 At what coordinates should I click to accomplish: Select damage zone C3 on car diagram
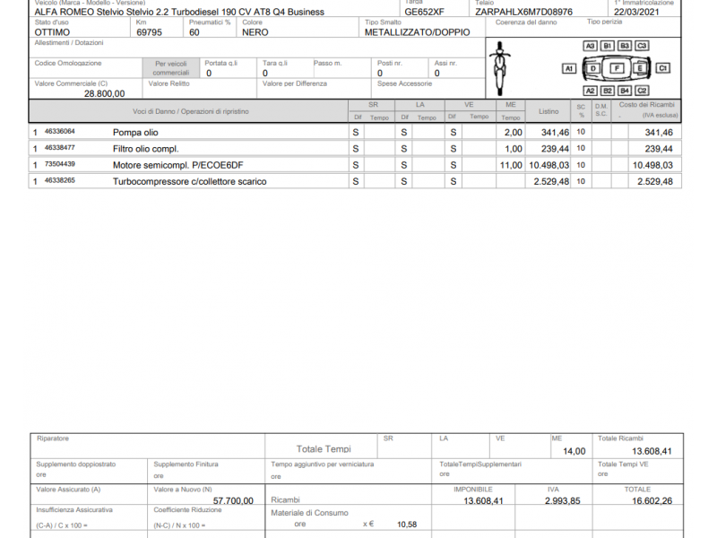642,46
